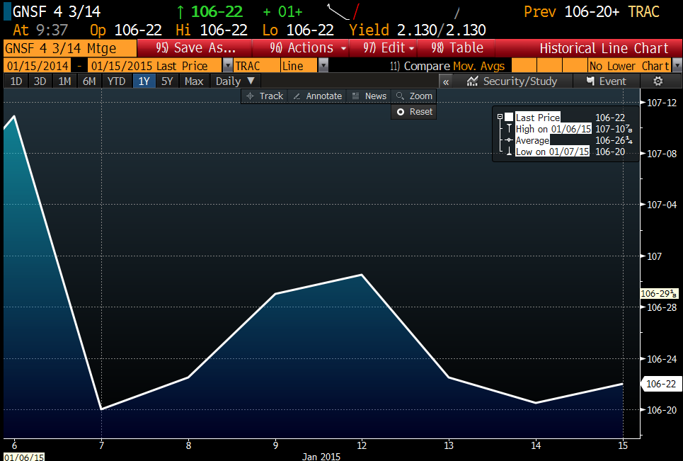Open the Actions menu
The width and height of the screenshot is (683, 461).
tap(309, 48)
